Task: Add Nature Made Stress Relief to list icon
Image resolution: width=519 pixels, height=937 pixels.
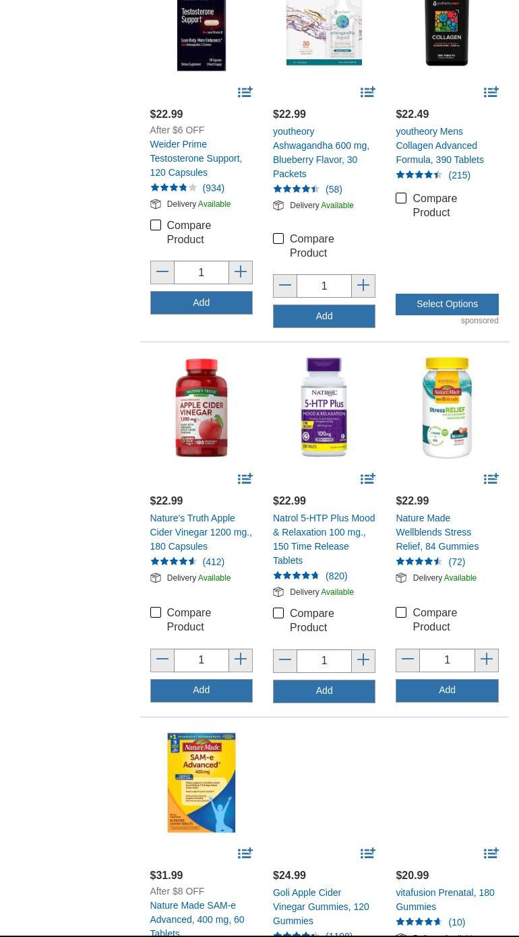Action: point(491,478)
